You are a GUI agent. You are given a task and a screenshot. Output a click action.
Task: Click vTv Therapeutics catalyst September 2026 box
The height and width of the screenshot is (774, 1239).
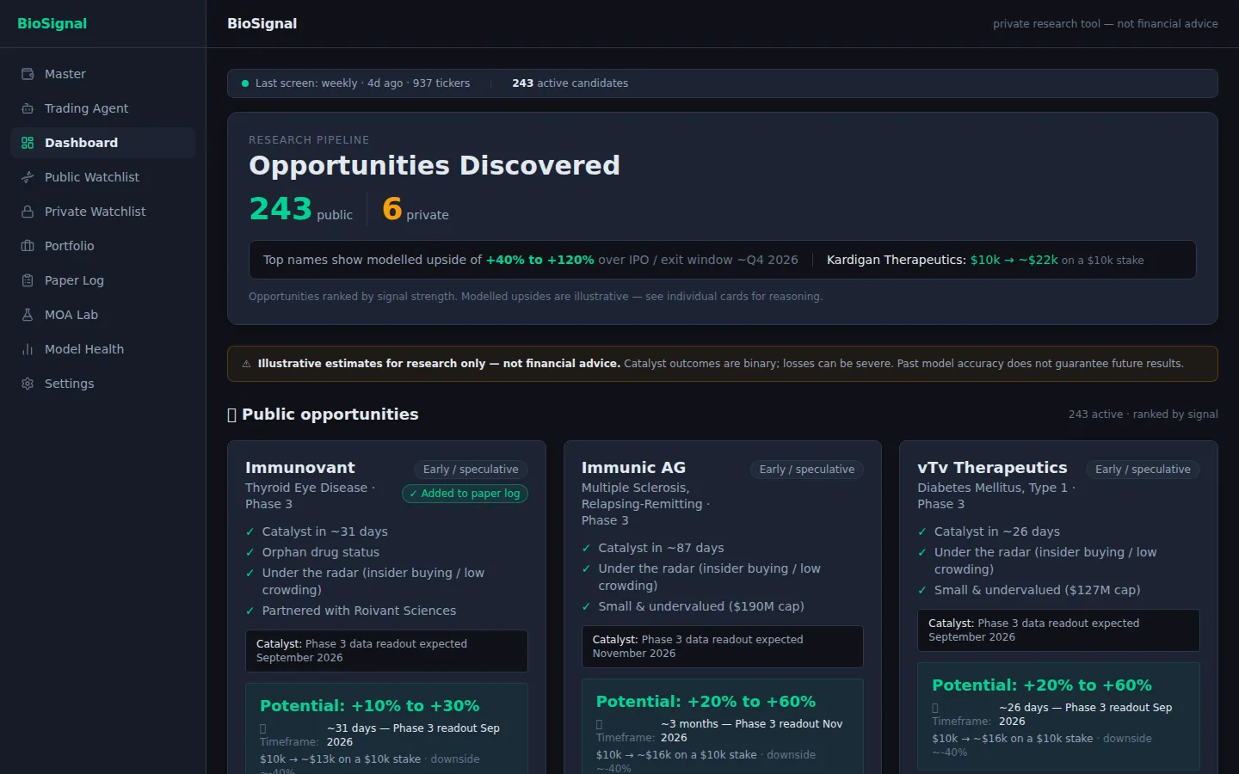tap(1058, 630)
